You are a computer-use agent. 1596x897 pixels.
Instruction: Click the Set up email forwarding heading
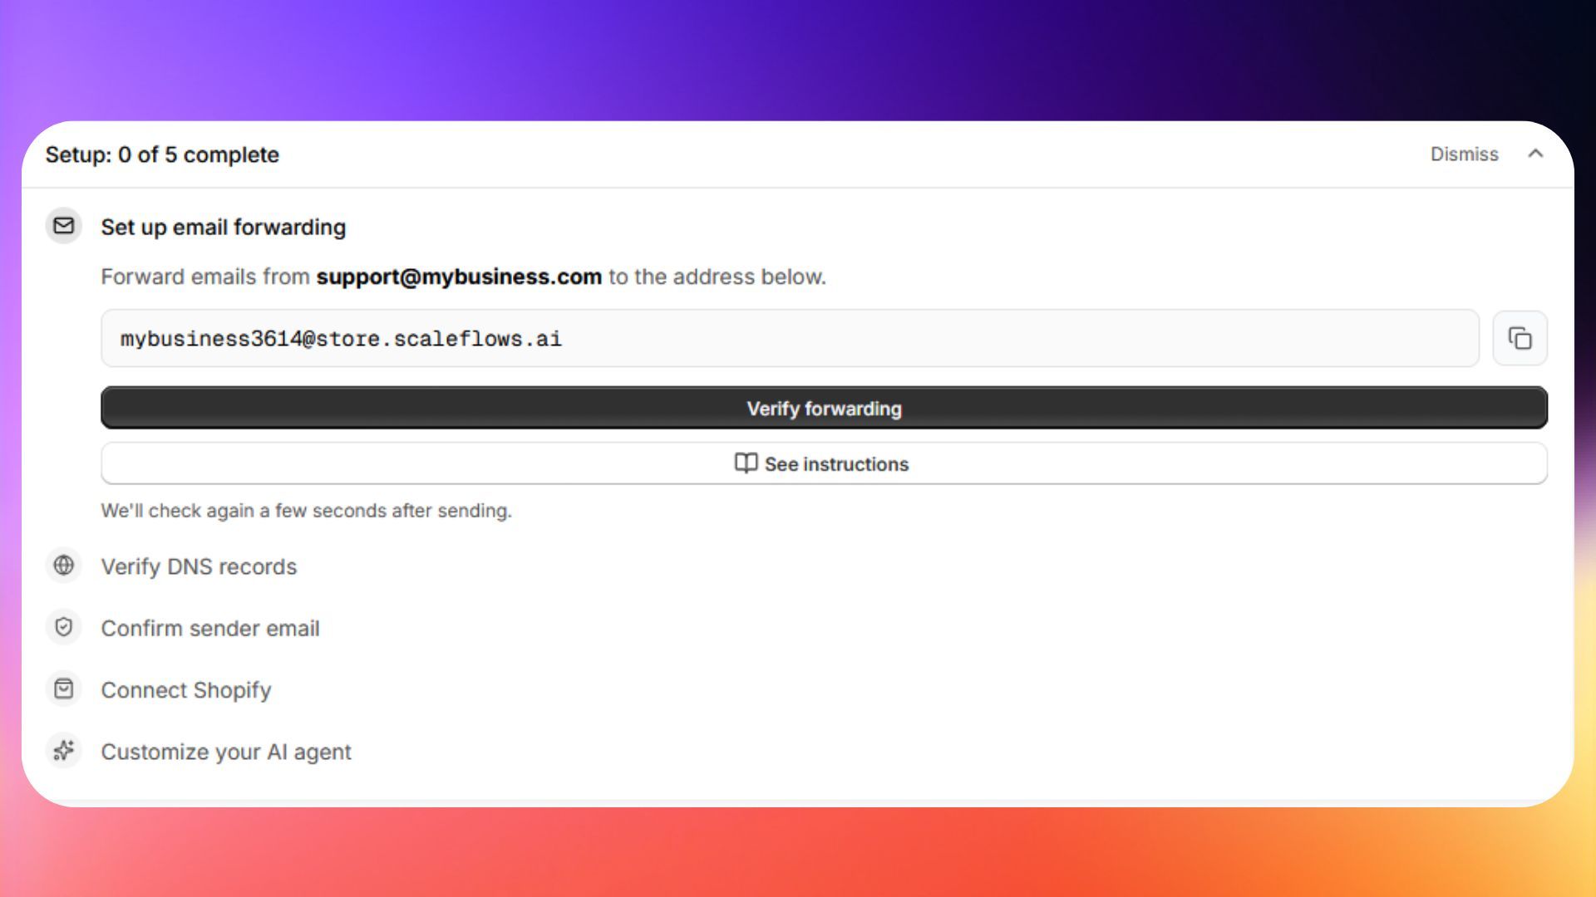[x=224, y=228]
